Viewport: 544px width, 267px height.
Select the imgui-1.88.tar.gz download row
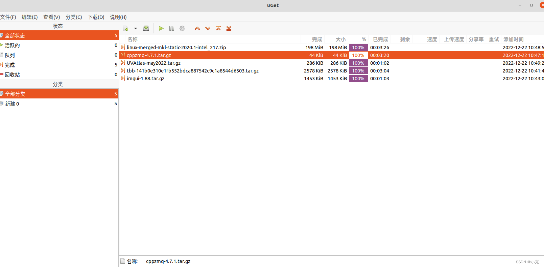coord(332,79)
